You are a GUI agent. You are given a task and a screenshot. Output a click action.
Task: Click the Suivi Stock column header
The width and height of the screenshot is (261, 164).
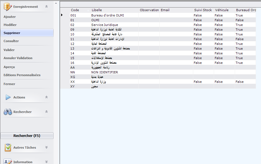(x=203, y=10)
